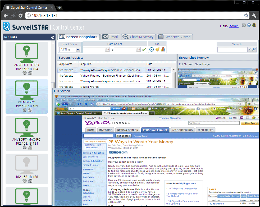Close the SurveilStar Control Center browser tab
Image resolution: width=260 pixels, height=207 pixels.
[x=52, y=8]
